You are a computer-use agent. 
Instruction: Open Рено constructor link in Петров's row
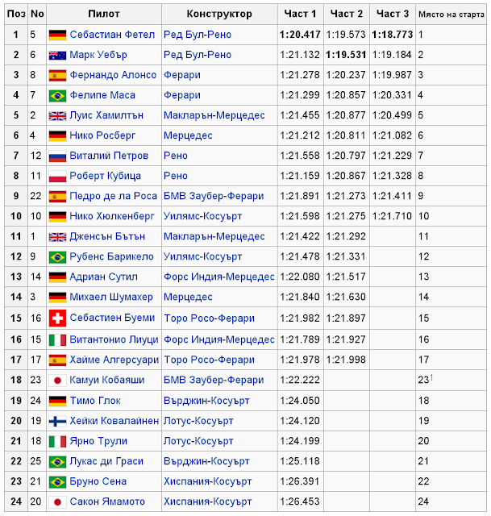click(x=176, y=156)
